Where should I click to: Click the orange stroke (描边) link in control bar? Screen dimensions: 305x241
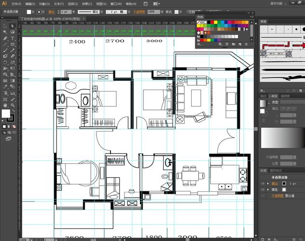tap(51, 12)
